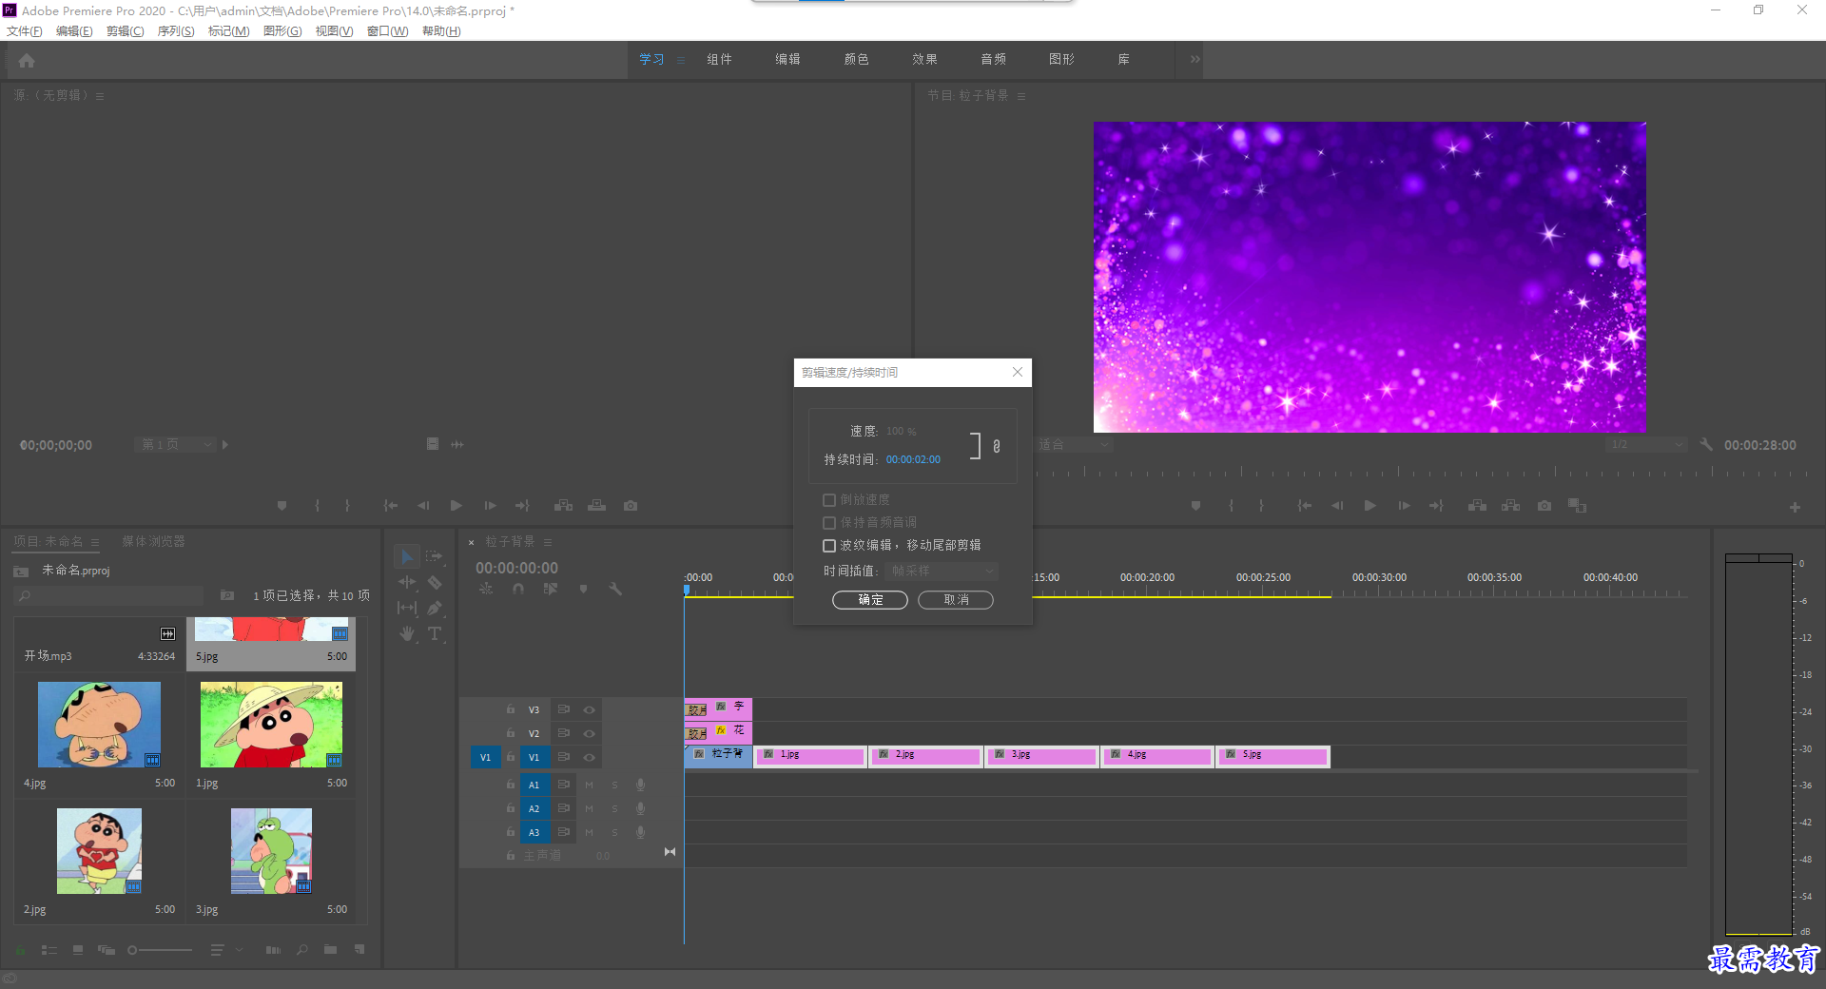1826x989 pixels.
Task: Select the 3.jpg clip on timeline
Action: 1042,756
